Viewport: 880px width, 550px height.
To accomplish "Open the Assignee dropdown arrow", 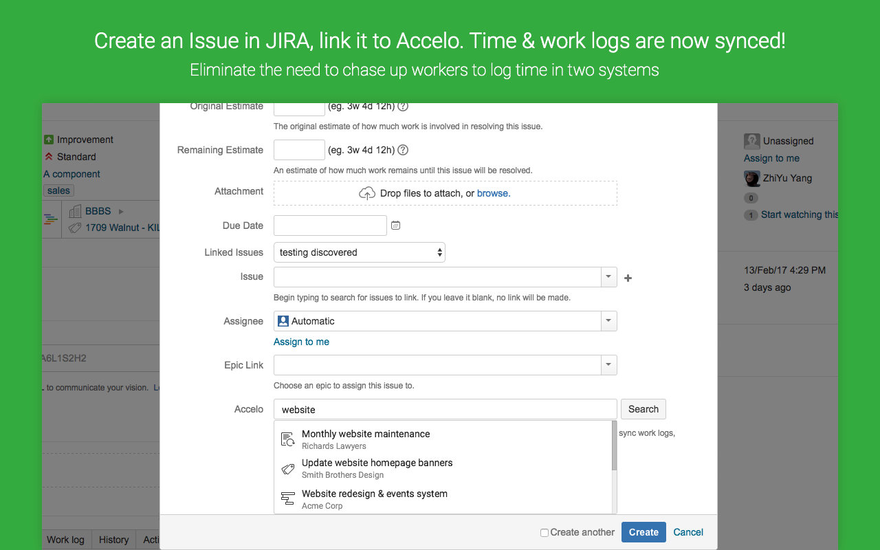I will point(608,321).
